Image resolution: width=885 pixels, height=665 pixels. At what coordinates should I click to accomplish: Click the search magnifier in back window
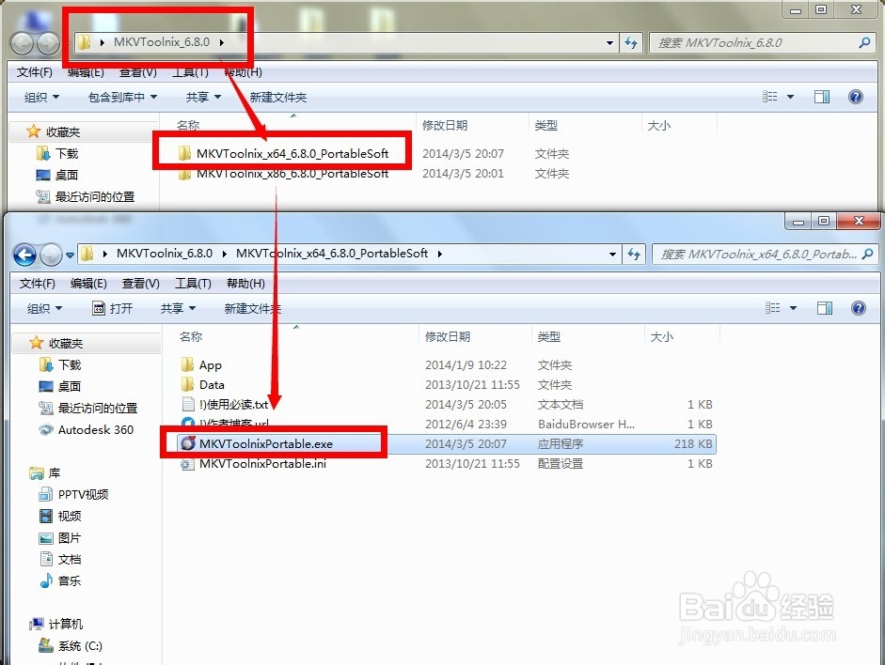(x=864, y=43)
